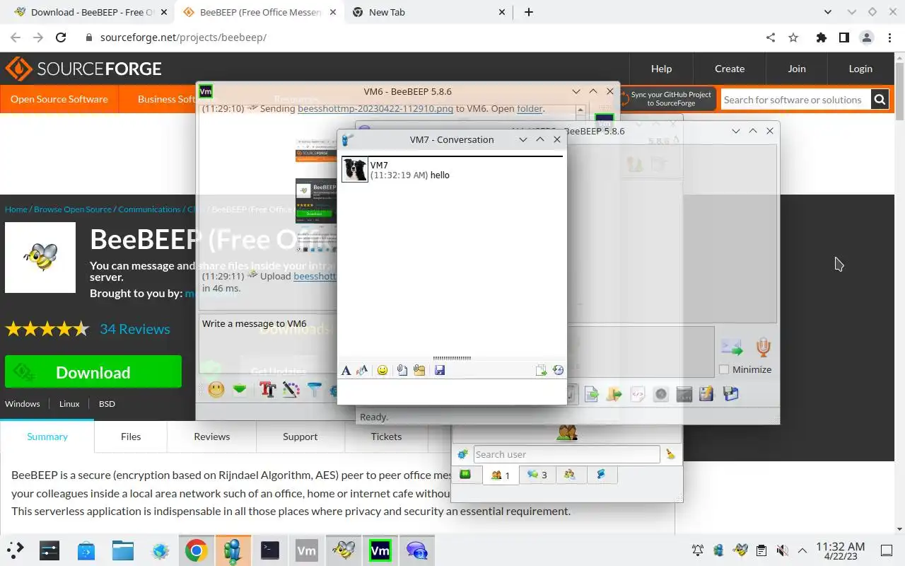This screenshot has width=905, height=566.
Task: Select the Summary tab on SourceForge
Action: tap(47, 437)
